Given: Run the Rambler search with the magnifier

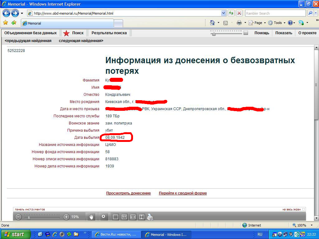Looking at the screenshot, I should 310,13.
